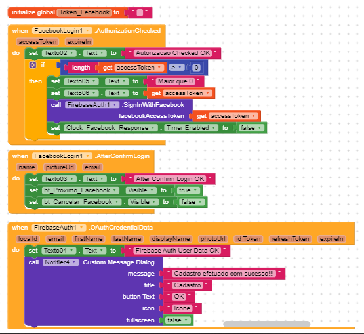Click the blue gear mutator icon on if block

tap(33, 65)
